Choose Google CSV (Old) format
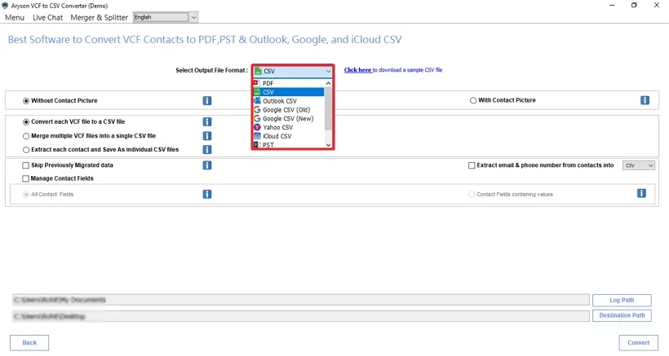 click(x=289, y=110)
